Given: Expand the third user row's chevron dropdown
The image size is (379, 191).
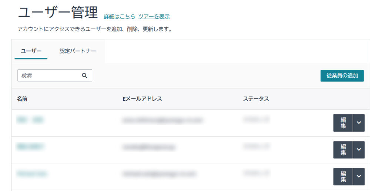Looking at the screenshot, I should 359,177.
